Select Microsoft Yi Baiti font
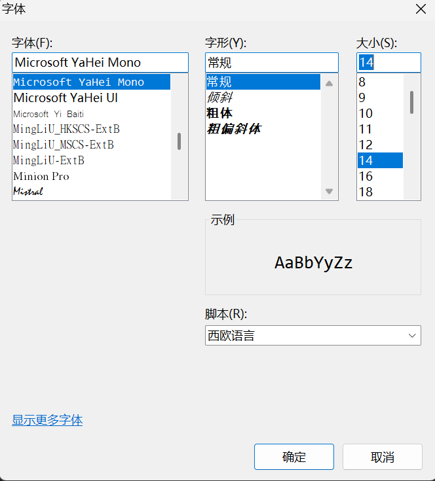 point(48,114)
